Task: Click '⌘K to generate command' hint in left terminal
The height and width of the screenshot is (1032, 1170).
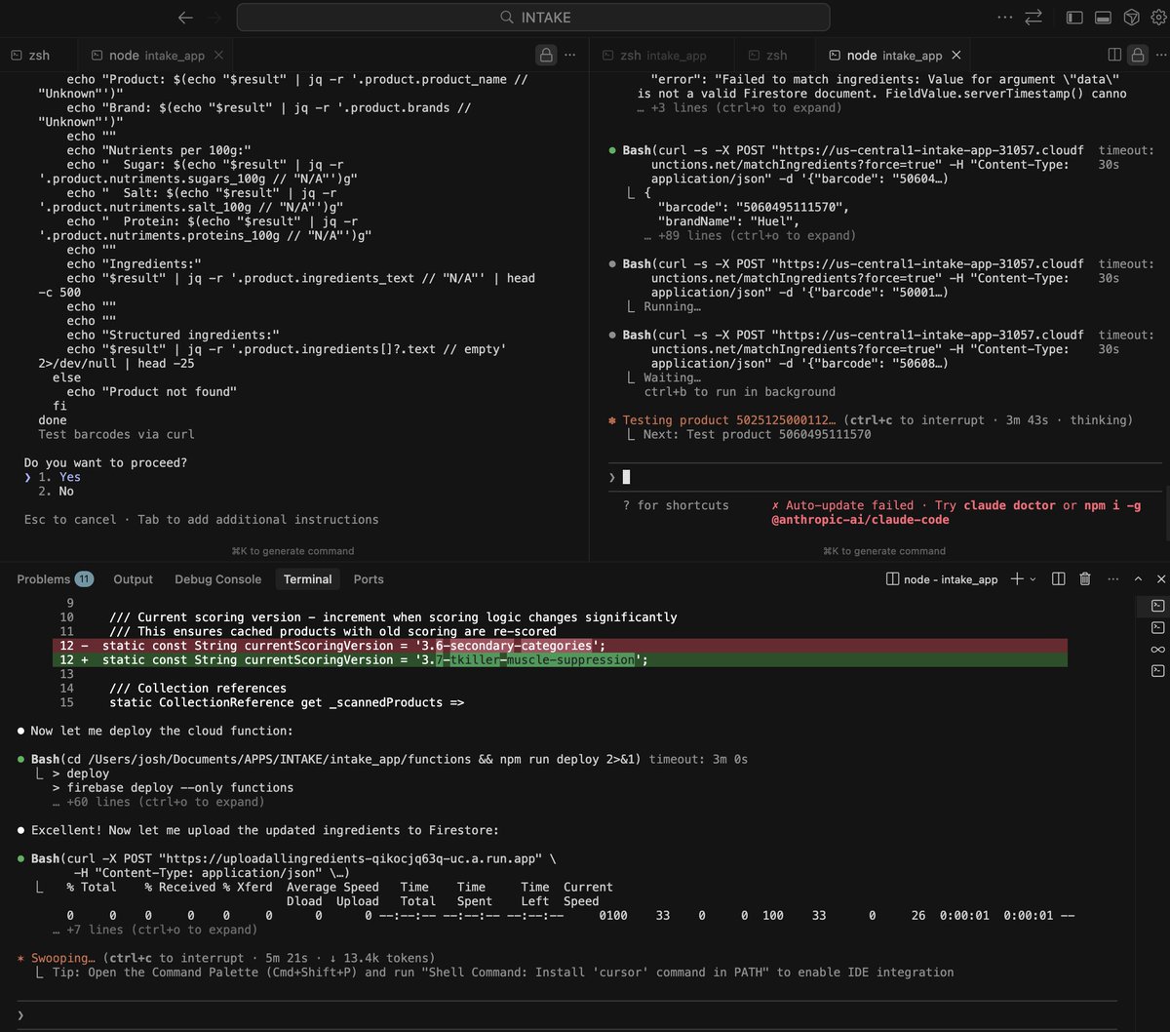Action: pos(292,551)
